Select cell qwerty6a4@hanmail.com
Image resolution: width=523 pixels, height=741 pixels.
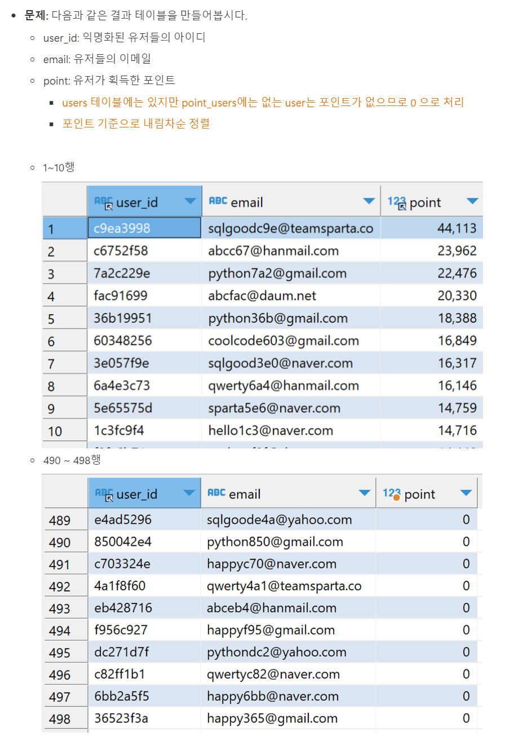coord(291,386)
